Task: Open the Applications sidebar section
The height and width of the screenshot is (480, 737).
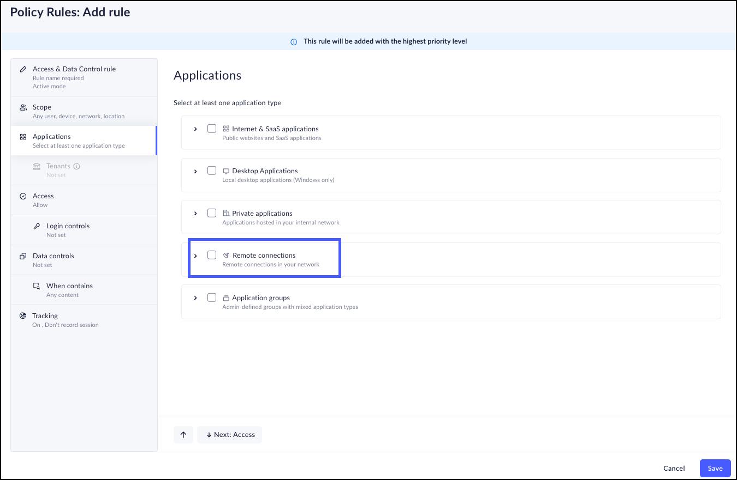Action: [52, 137]
